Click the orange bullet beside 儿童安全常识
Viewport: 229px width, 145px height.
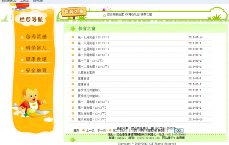[73, 72]
